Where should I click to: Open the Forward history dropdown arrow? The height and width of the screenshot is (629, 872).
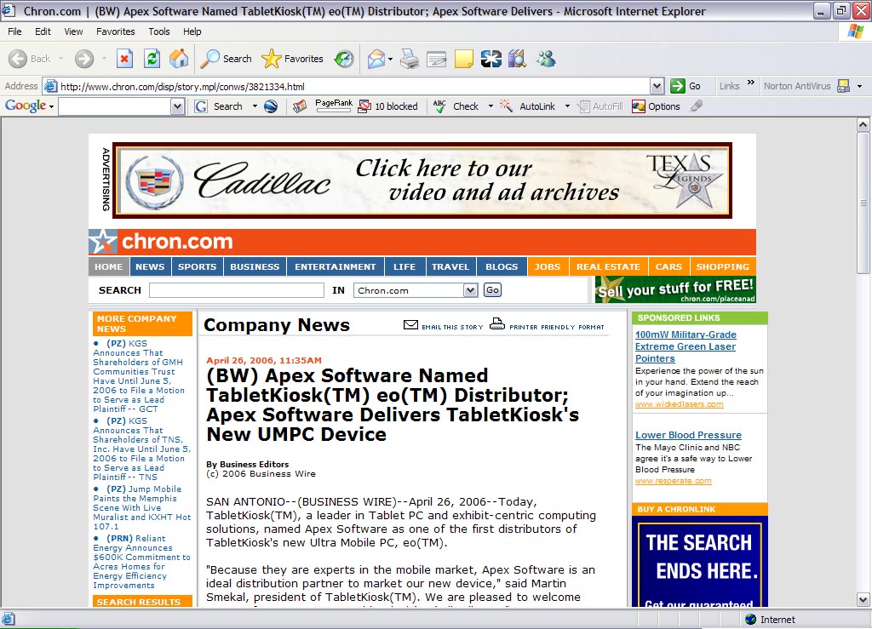[x=104, y=59]
